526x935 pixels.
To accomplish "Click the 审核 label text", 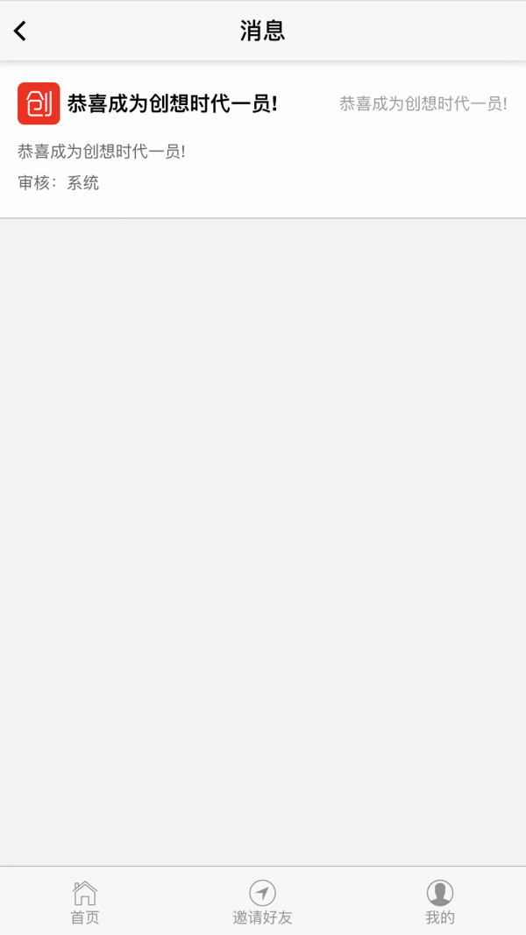I will (34, 183).
